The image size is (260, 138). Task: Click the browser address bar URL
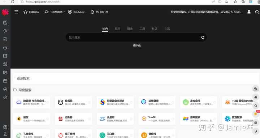click(43, 2)
